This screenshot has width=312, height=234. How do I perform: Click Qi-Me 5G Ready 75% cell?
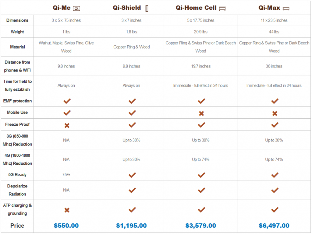66,175
